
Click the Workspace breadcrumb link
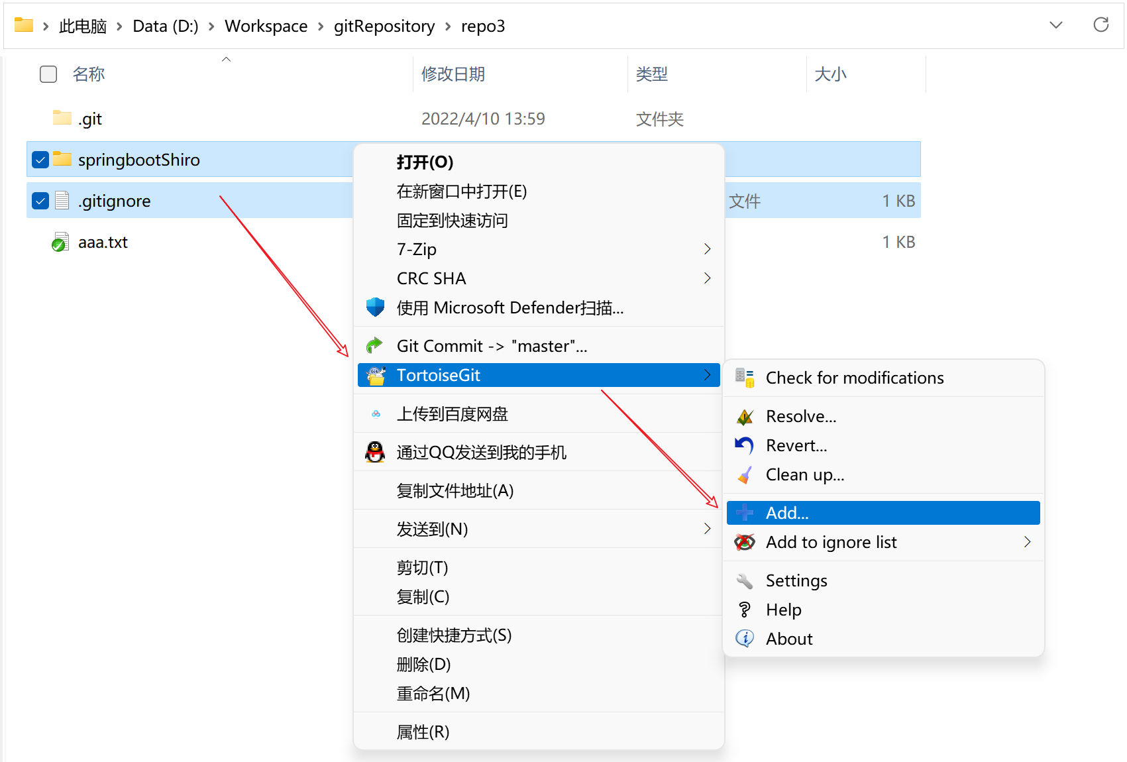266,26
